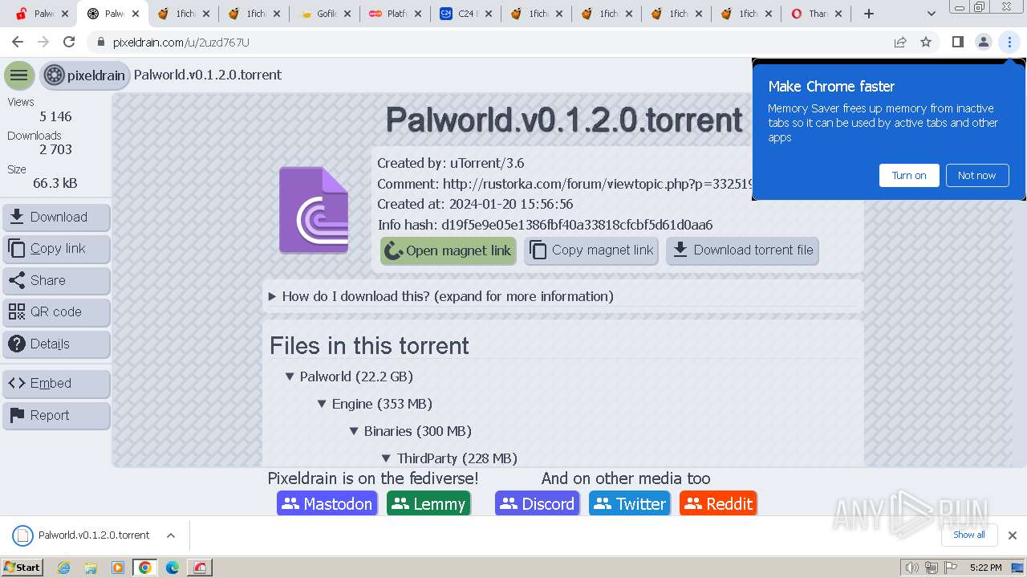This screenshot has height=578, width=1027.
Task: Show all downloads
Action: click(x=969, y=535)
